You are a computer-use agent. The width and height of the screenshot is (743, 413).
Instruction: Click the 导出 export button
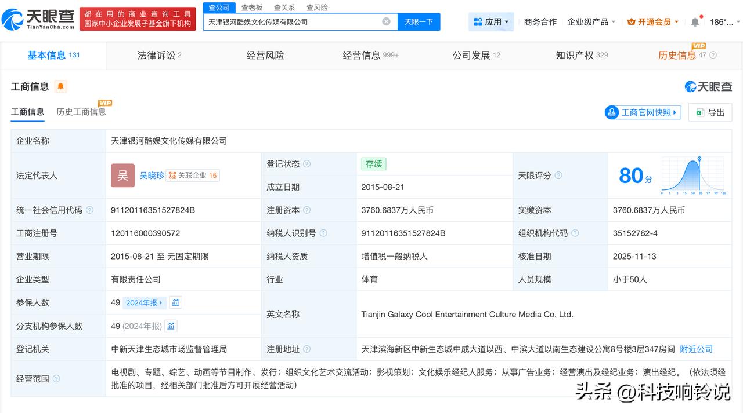710,112
